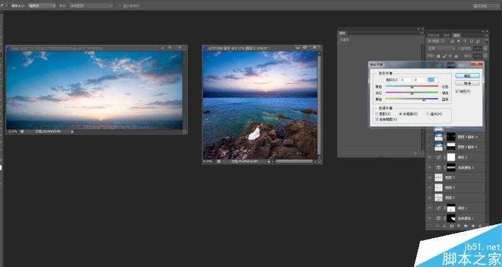Click the 选取颜色 1 adjustment layer icon

[x=438, y=217]
